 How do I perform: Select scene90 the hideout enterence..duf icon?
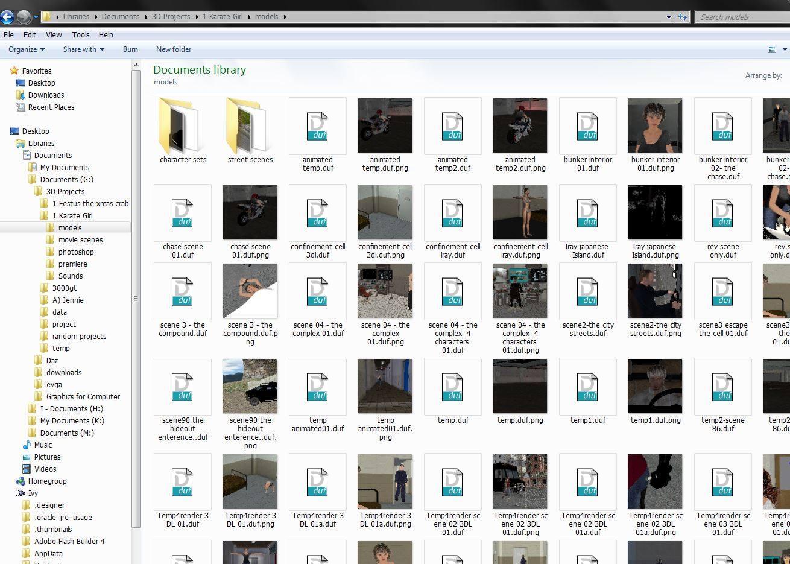point(183,387)
